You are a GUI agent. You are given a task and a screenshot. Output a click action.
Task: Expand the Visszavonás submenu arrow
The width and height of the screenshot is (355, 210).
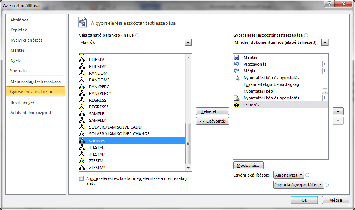point(325,64)
